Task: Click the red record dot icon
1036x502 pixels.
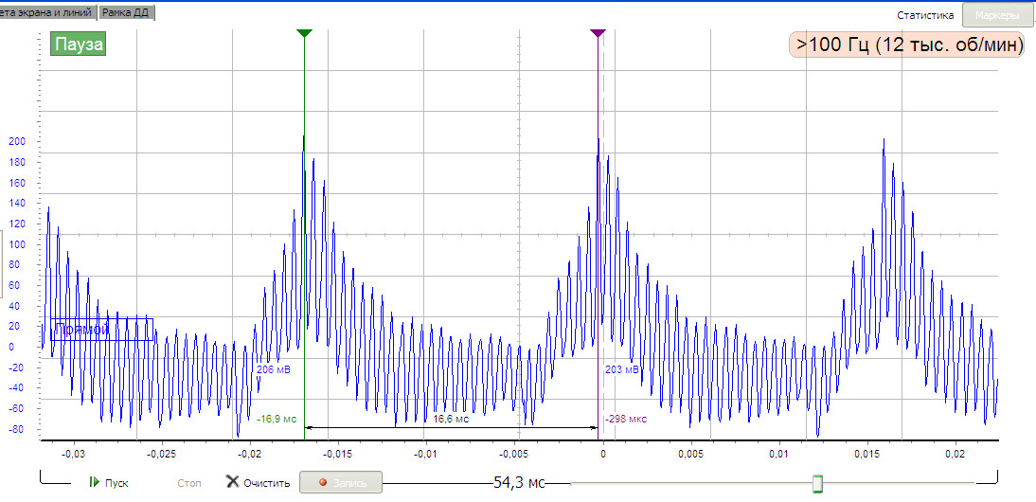Action: coord(323,483)
